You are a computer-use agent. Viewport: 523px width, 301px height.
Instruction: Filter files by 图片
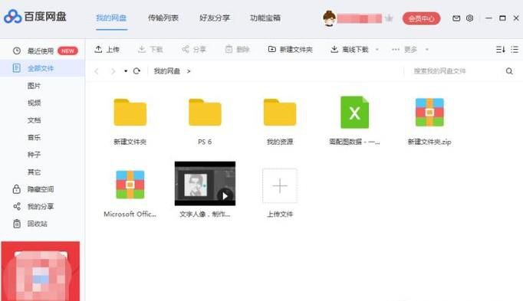pos(34,86)
